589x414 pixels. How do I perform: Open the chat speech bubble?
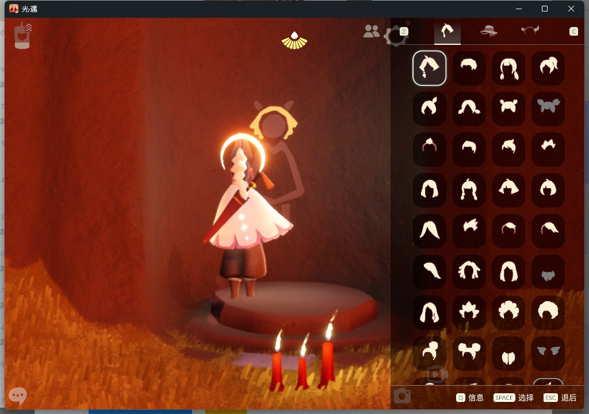click(18, 396)
